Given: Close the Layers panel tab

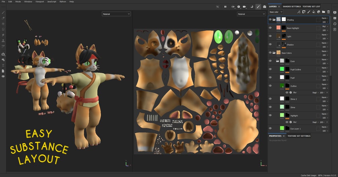Looking at the screenshot, I should pos(279,6).
